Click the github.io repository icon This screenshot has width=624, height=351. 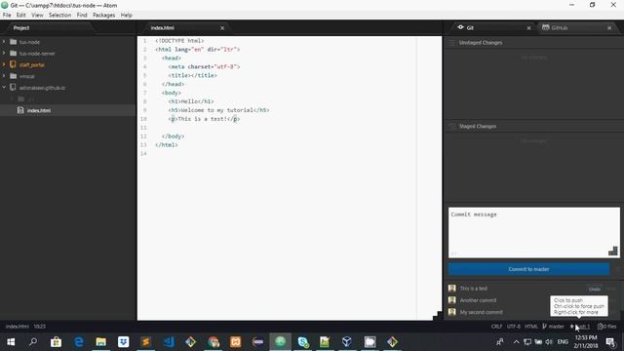[13, 88]
